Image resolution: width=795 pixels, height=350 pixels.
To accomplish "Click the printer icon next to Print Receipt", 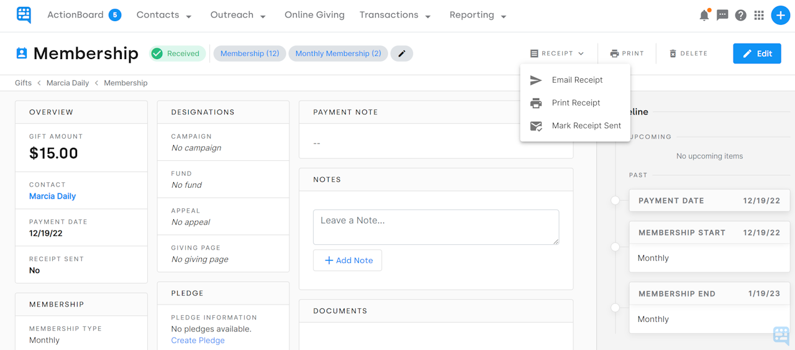I will (x=536, y=103).
